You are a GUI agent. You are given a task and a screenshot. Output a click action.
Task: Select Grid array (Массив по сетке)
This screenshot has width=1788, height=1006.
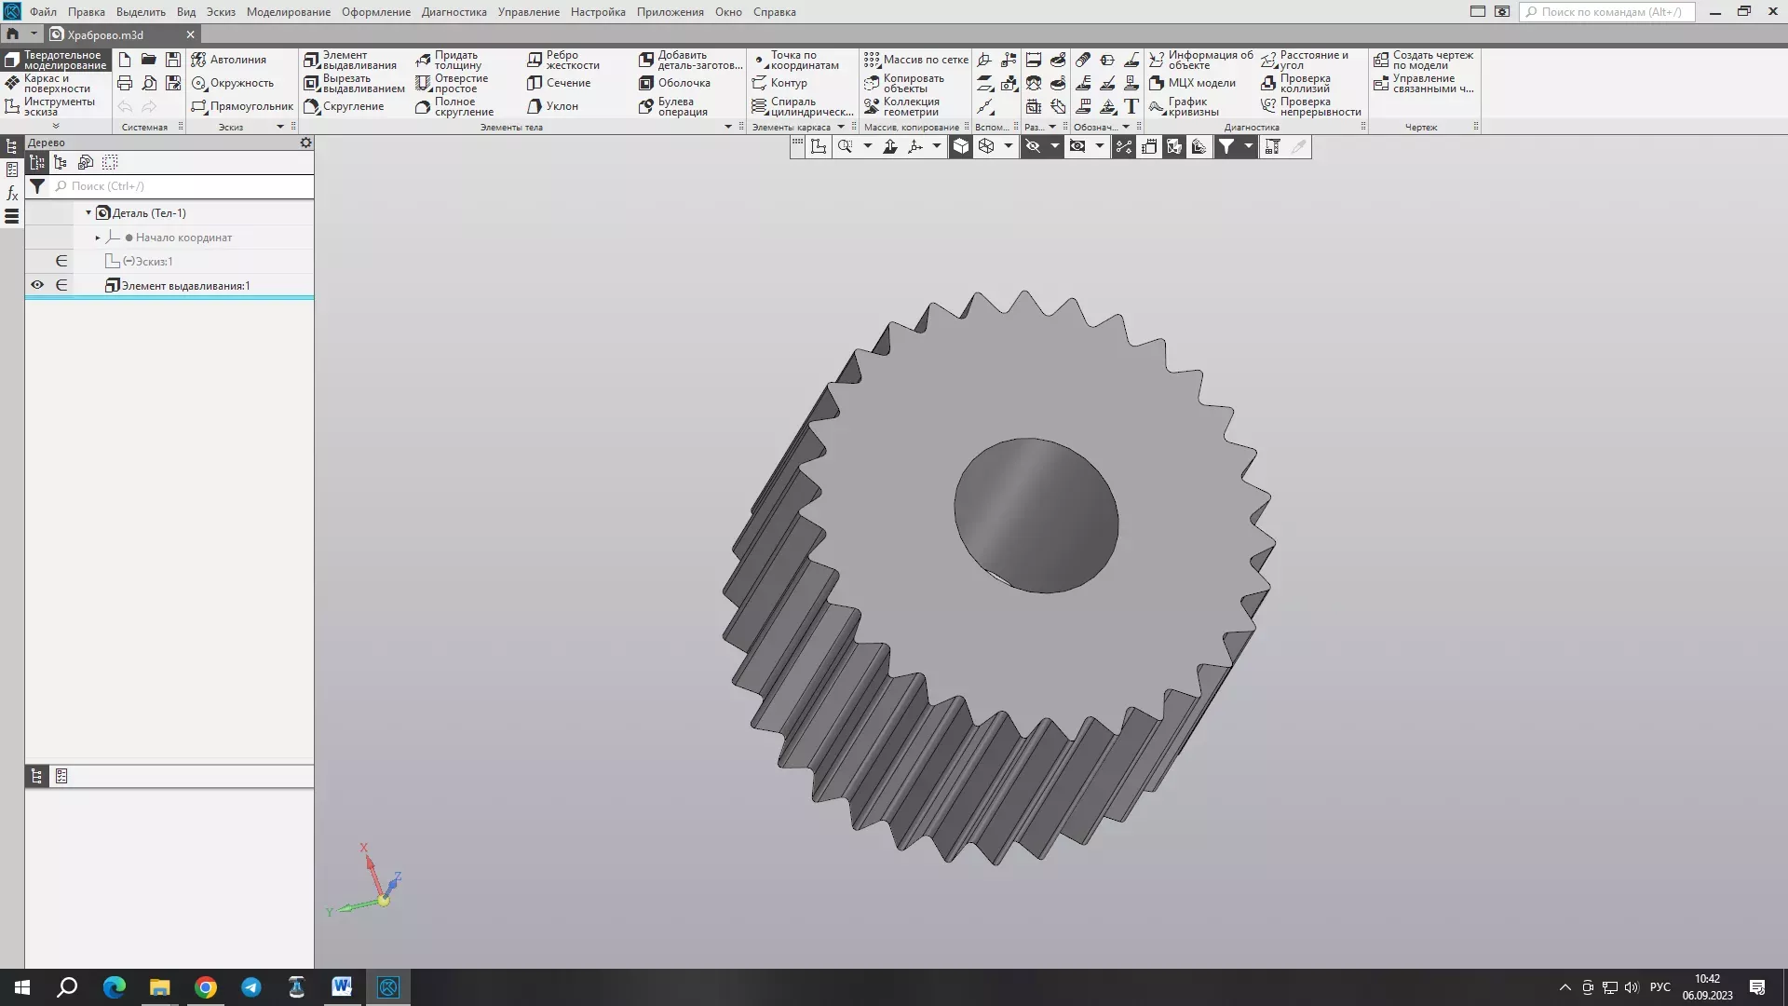pyautogui.click(x=916, y=60)
